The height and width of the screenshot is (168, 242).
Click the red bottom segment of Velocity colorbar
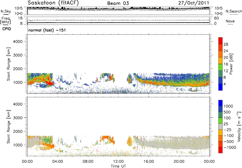tap(221, 150)
